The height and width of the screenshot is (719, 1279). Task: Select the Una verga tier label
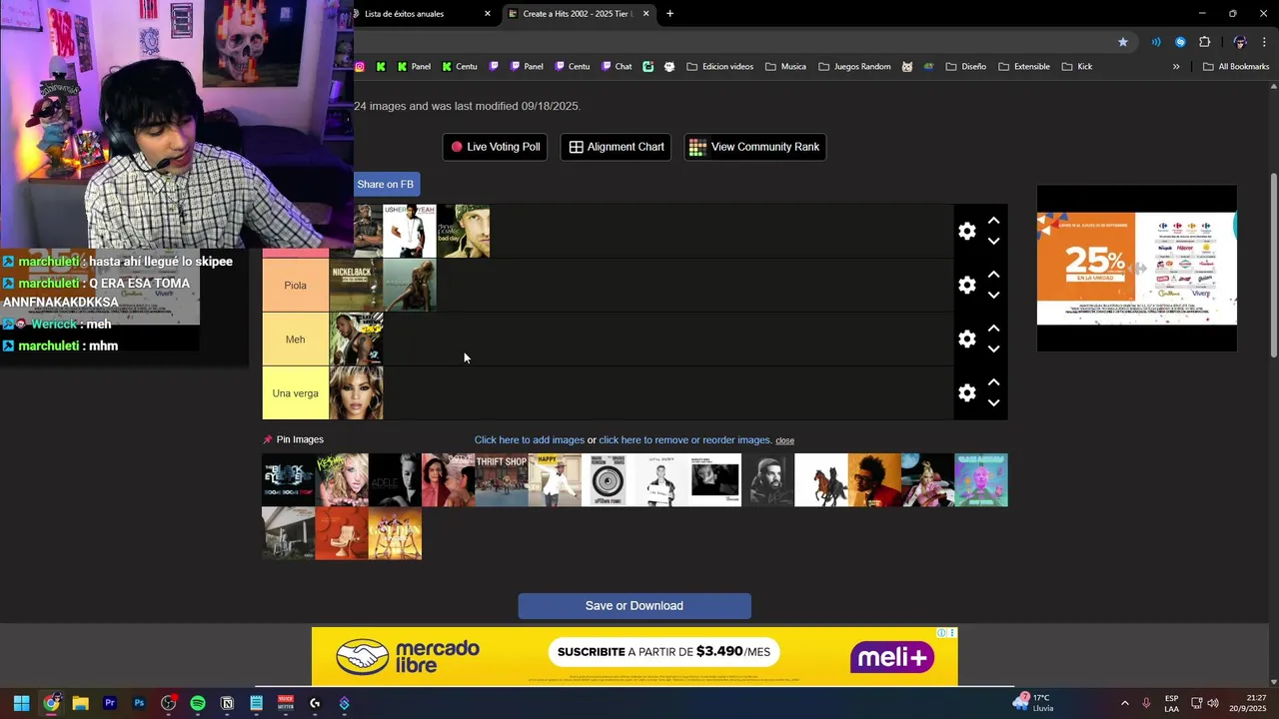point(295,393)
